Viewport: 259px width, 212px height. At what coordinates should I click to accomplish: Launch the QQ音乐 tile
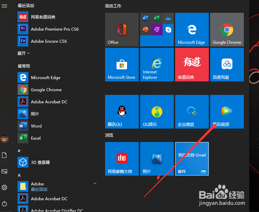click(157, 111)
